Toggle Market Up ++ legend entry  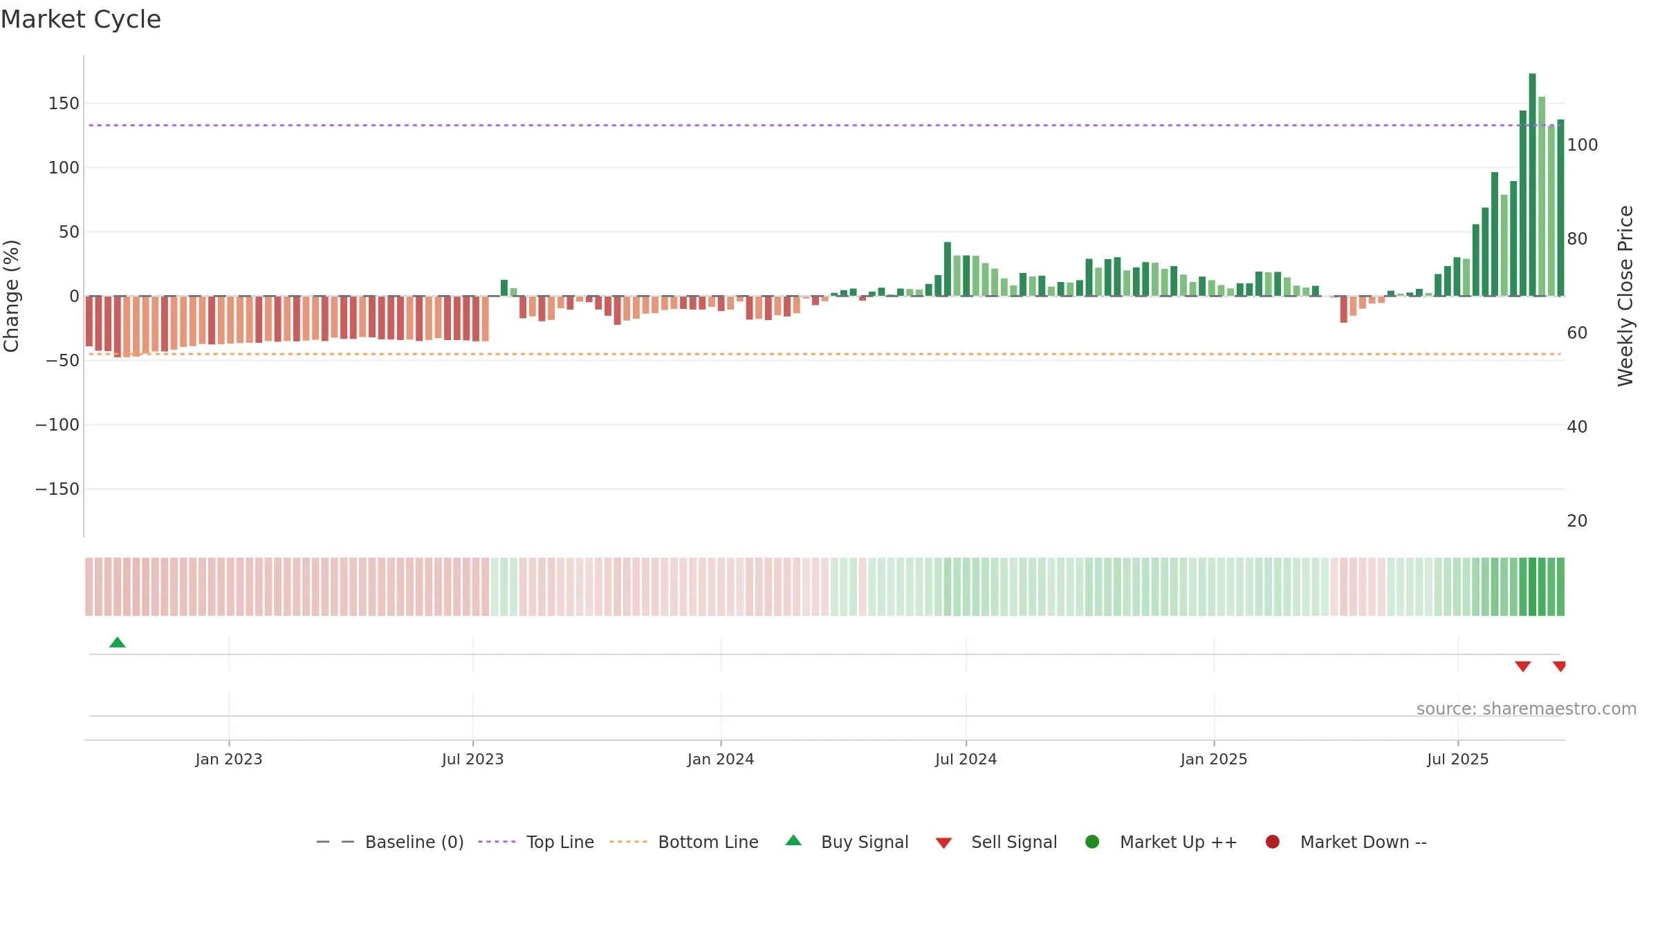(1161, 842)
